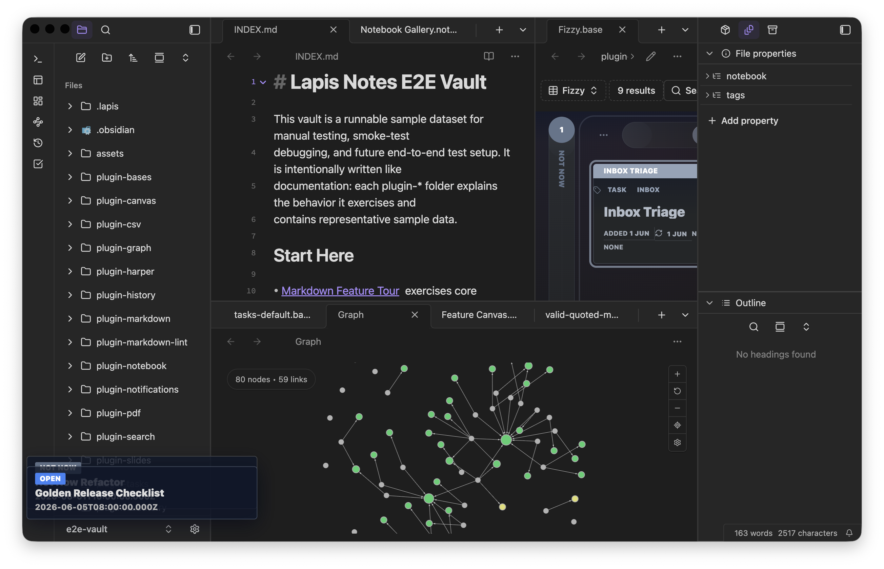Open the dashboard grid icon in ribbon
Screen dimensions: 884x569
click(x=38, y=101)
